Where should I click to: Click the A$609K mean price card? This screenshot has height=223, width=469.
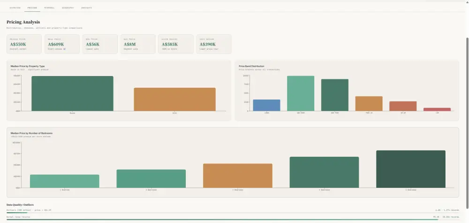[62, 44]
